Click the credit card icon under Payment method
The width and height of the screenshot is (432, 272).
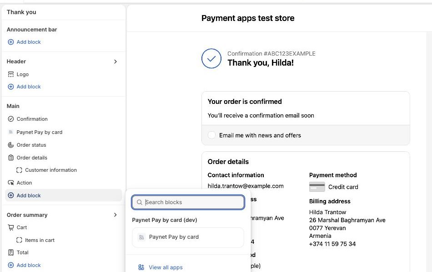tap(317, 187)
